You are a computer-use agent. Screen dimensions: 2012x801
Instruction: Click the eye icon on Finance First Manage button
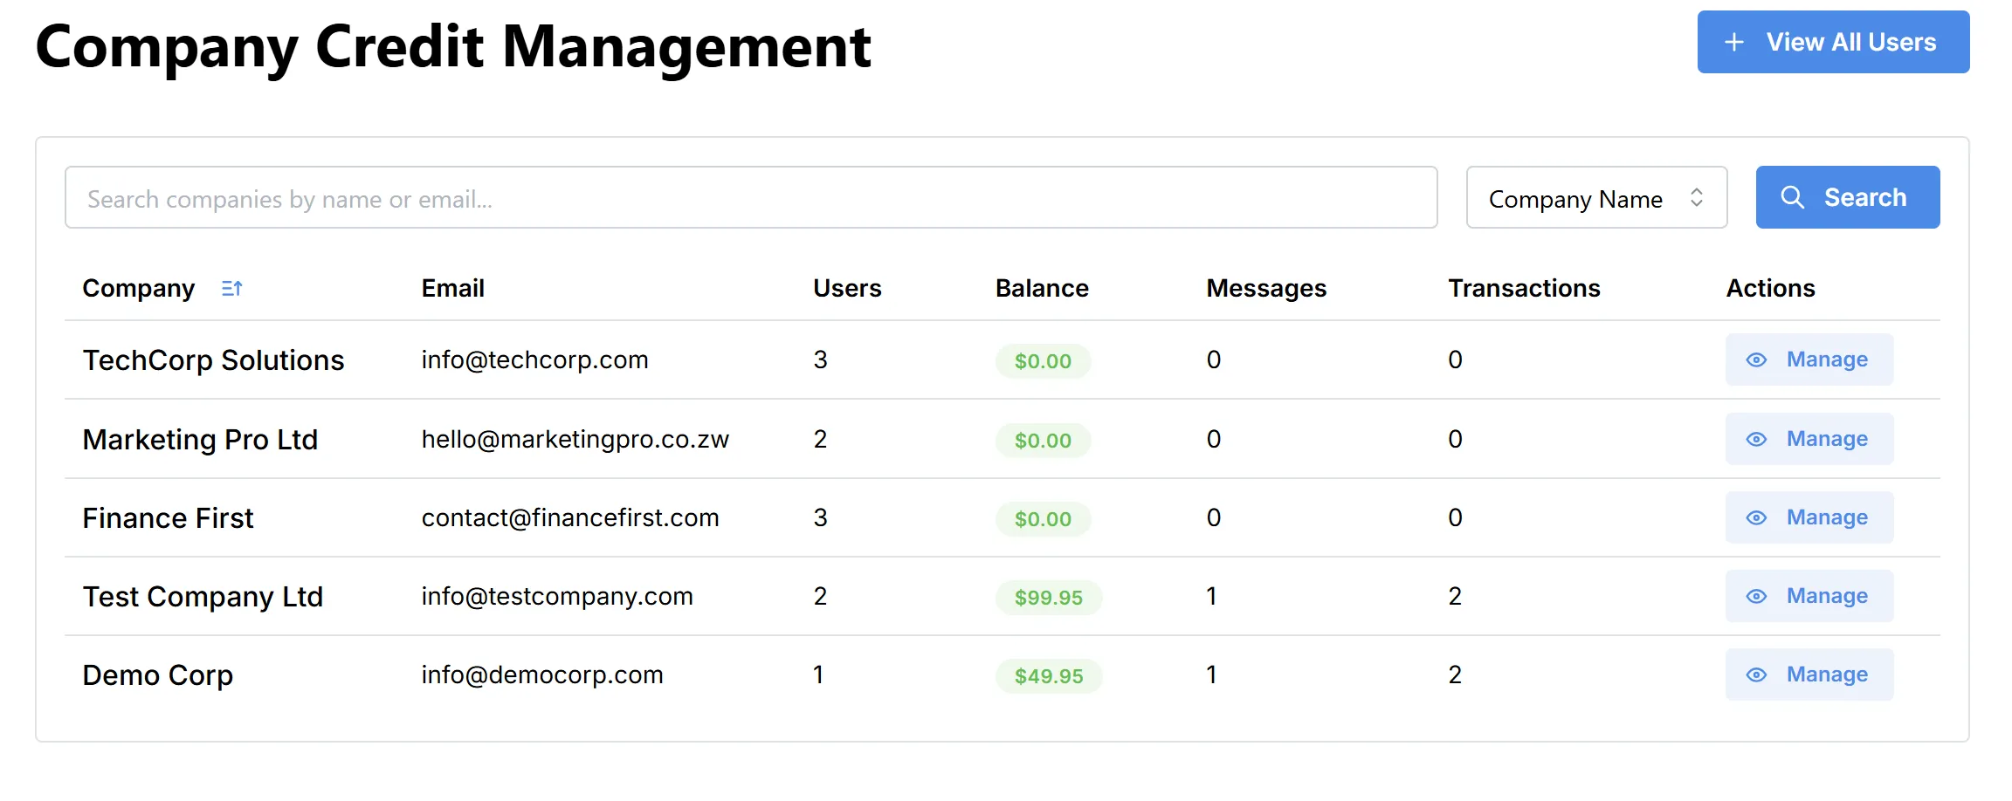coord(1756,517)
